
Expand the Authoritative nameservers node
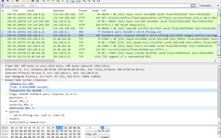[x=6, y=122]
